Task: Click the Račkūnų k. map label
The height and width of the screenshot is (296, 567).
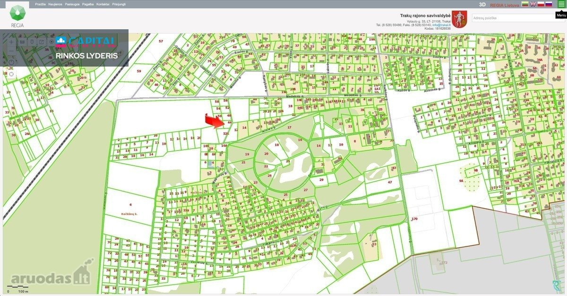Action: pos(129,214)
